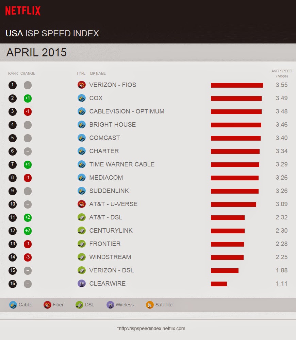Click the Netflix logo
Viewport: 296px width, 340px height.
23,11
